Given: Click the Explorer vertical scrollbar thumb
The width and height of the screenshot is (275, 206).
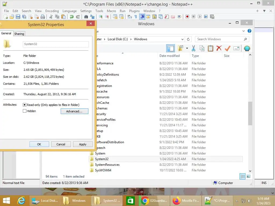Looking at the screenshot, I should pyautogui.click(x=250, y=113).
